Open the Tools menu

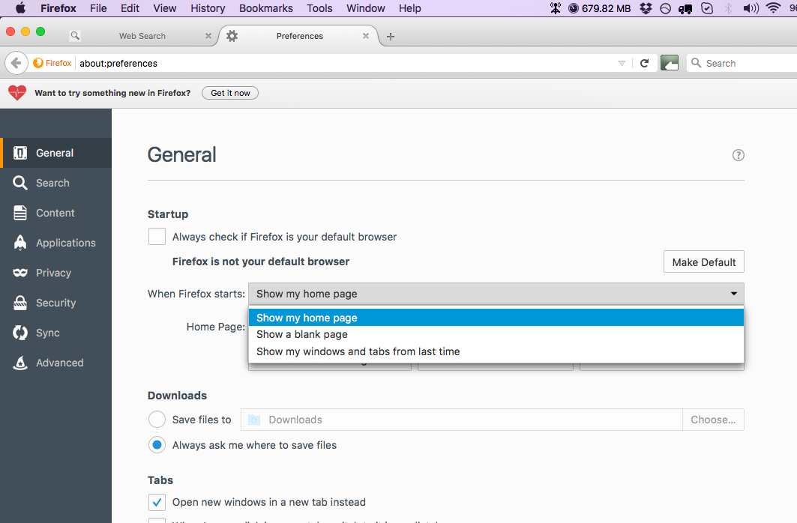[319, 8]
